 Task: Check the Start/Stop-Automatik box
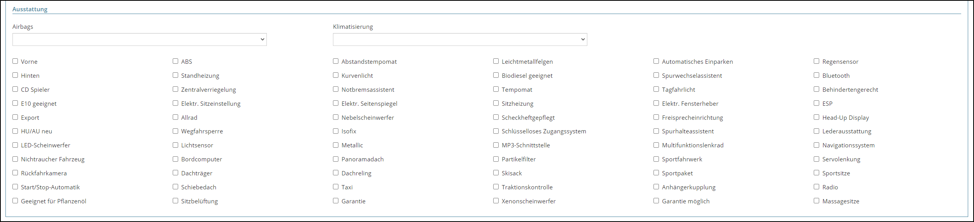[15, 187]
